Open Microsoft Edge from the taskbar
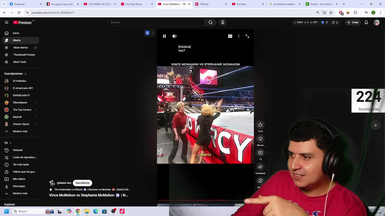Viewport: 385px width, 216px height. (96, 211)
